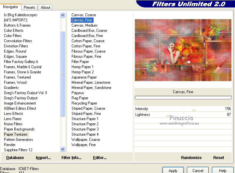Image resolution: width=235 pixels, height=173 pixels.
Task: Select Lens Flares category
Action: [x=13, y=119]
